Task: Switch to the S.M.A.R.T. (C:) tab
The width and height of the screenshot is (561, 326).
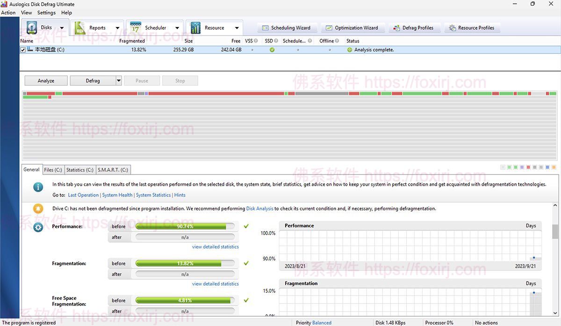Action: coord(113,169)
